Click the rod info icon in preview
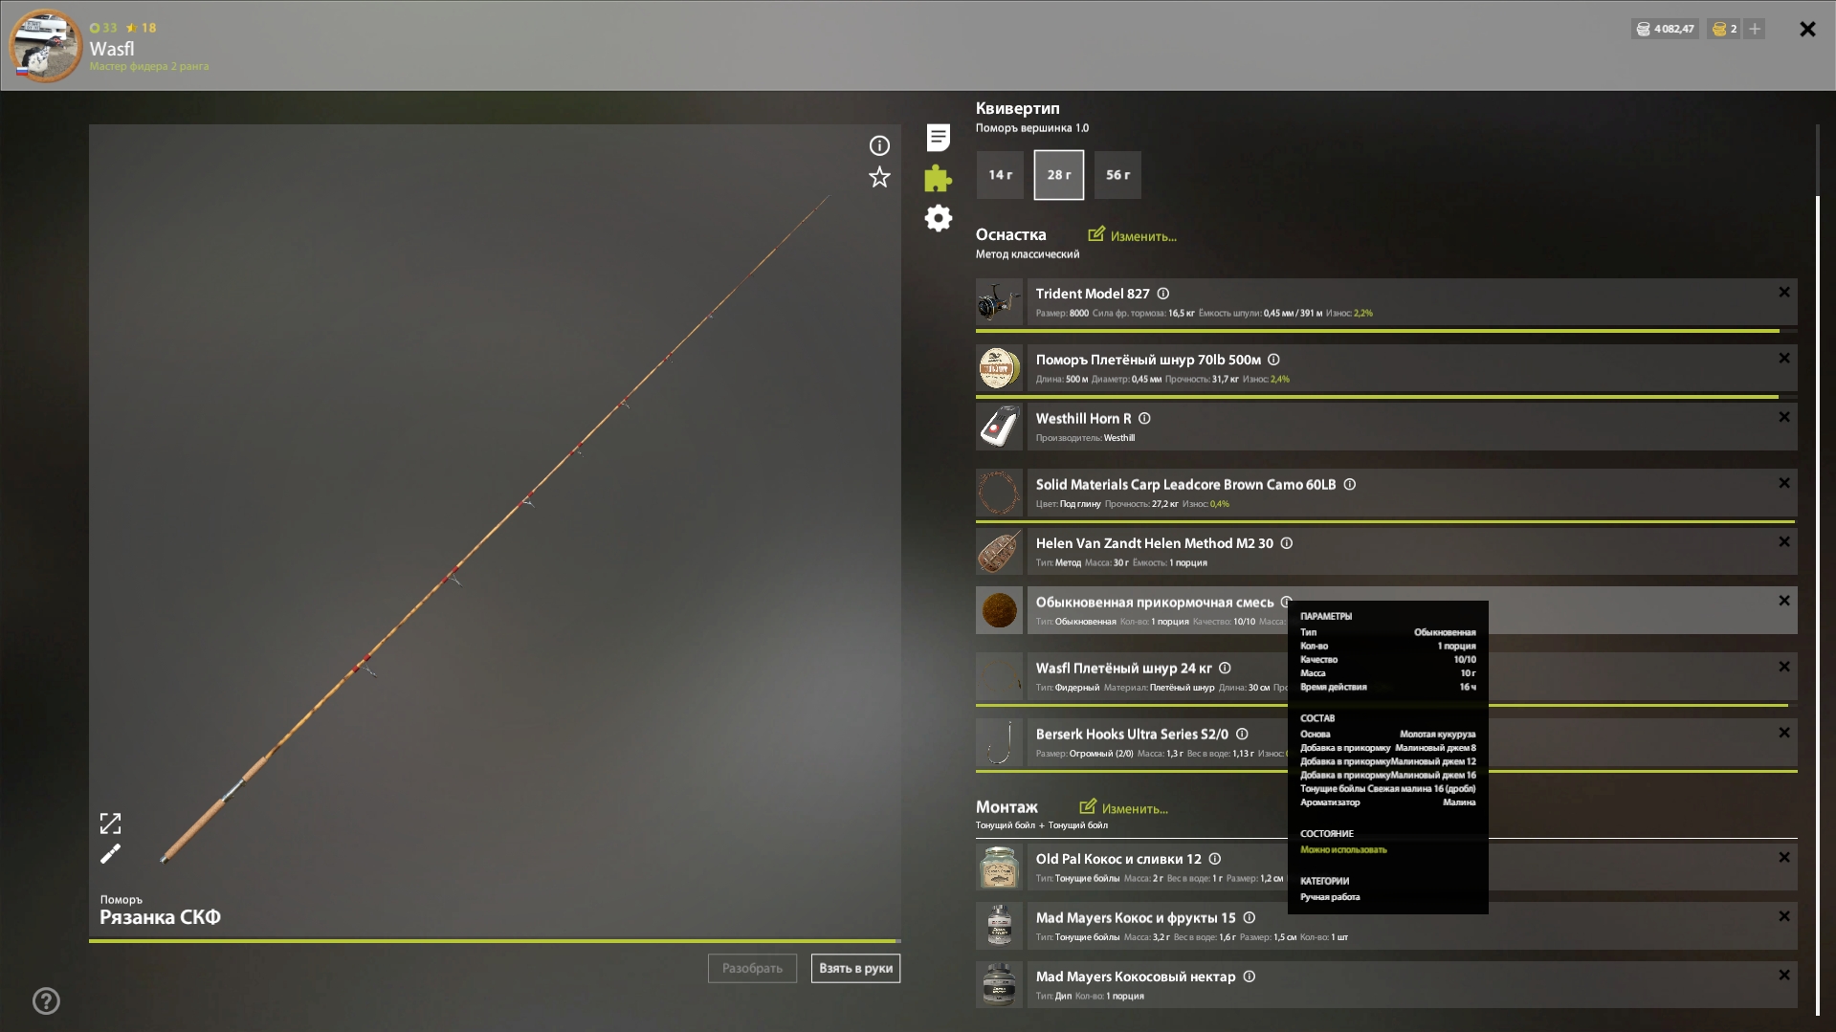 879,145
